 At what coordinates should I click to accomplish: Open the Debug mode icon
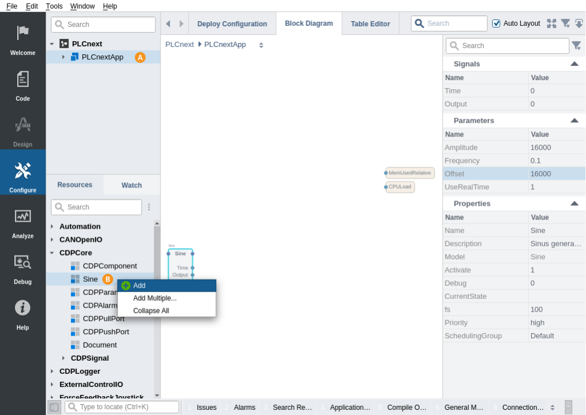(22, 262)
